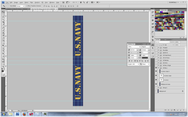188x117 pixels.
Task: Open the Image menu
Action: (x=16, y=2)
